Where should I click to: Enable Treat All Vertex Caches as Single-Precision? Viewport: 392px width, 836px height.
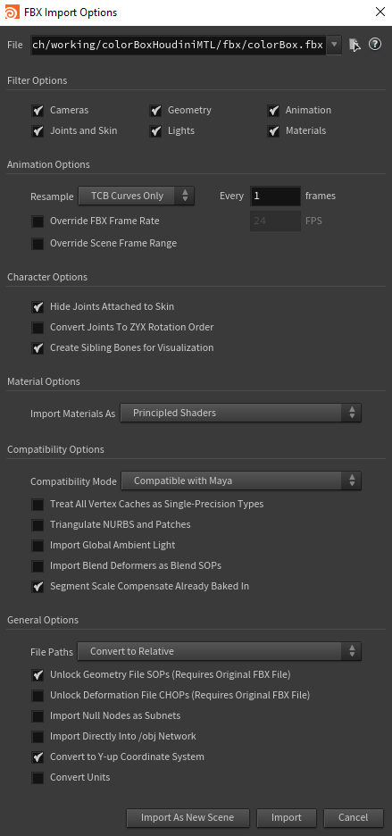[x=38, y=505]
